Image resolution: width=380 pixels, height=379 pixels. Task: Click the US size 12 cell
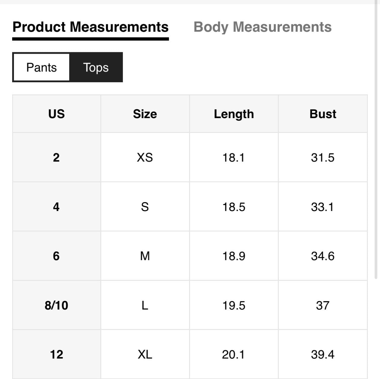point(56,354)
